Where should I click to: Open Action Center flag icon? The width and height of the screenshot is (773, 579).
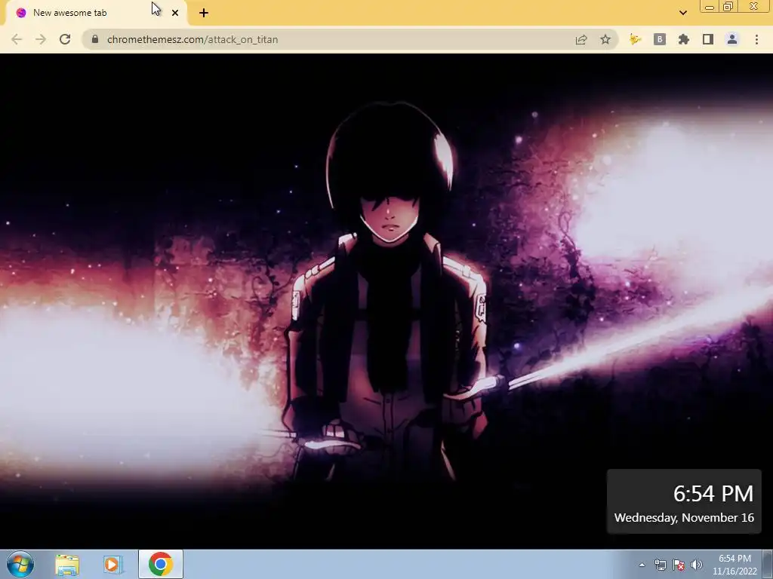tap(679, 565)
